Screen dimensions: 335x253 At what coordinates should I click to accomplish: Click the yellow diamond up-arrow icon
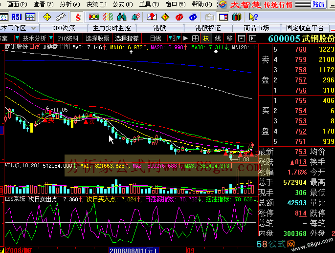coord(165,17)
